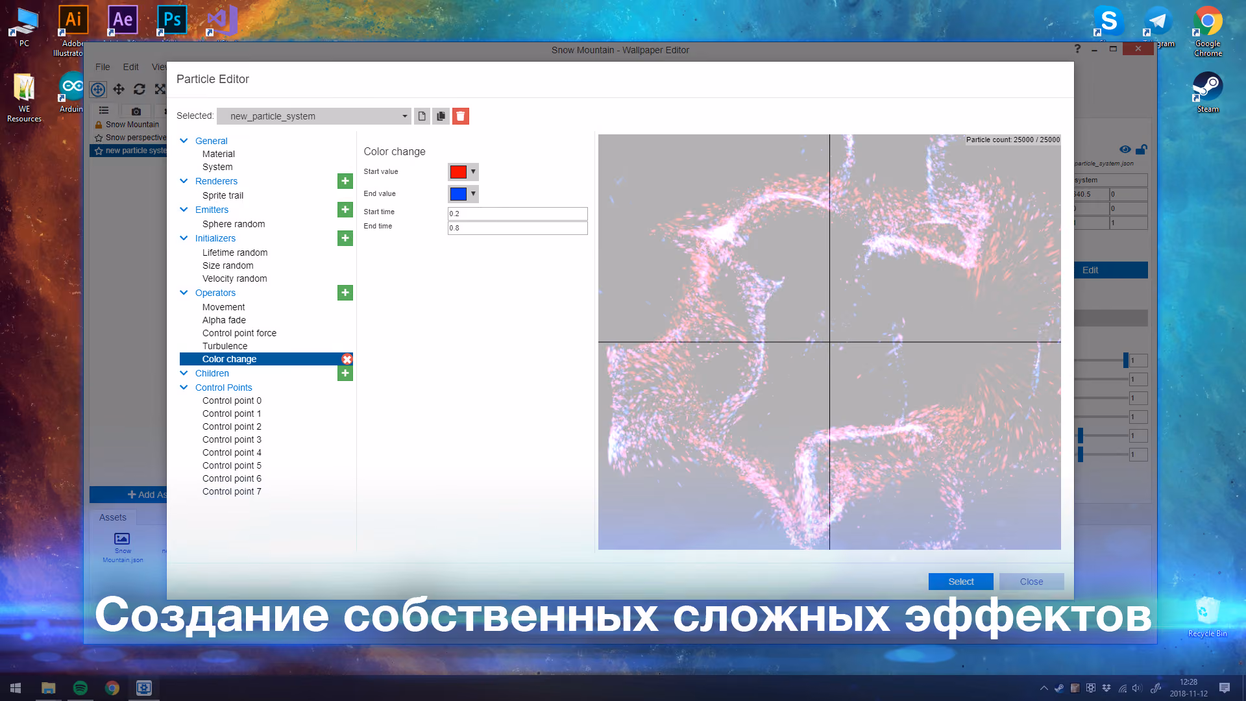
Task: Toggle visibility eye icon in properties panel
Action: pyautogui.click(x=1125, y=149)
